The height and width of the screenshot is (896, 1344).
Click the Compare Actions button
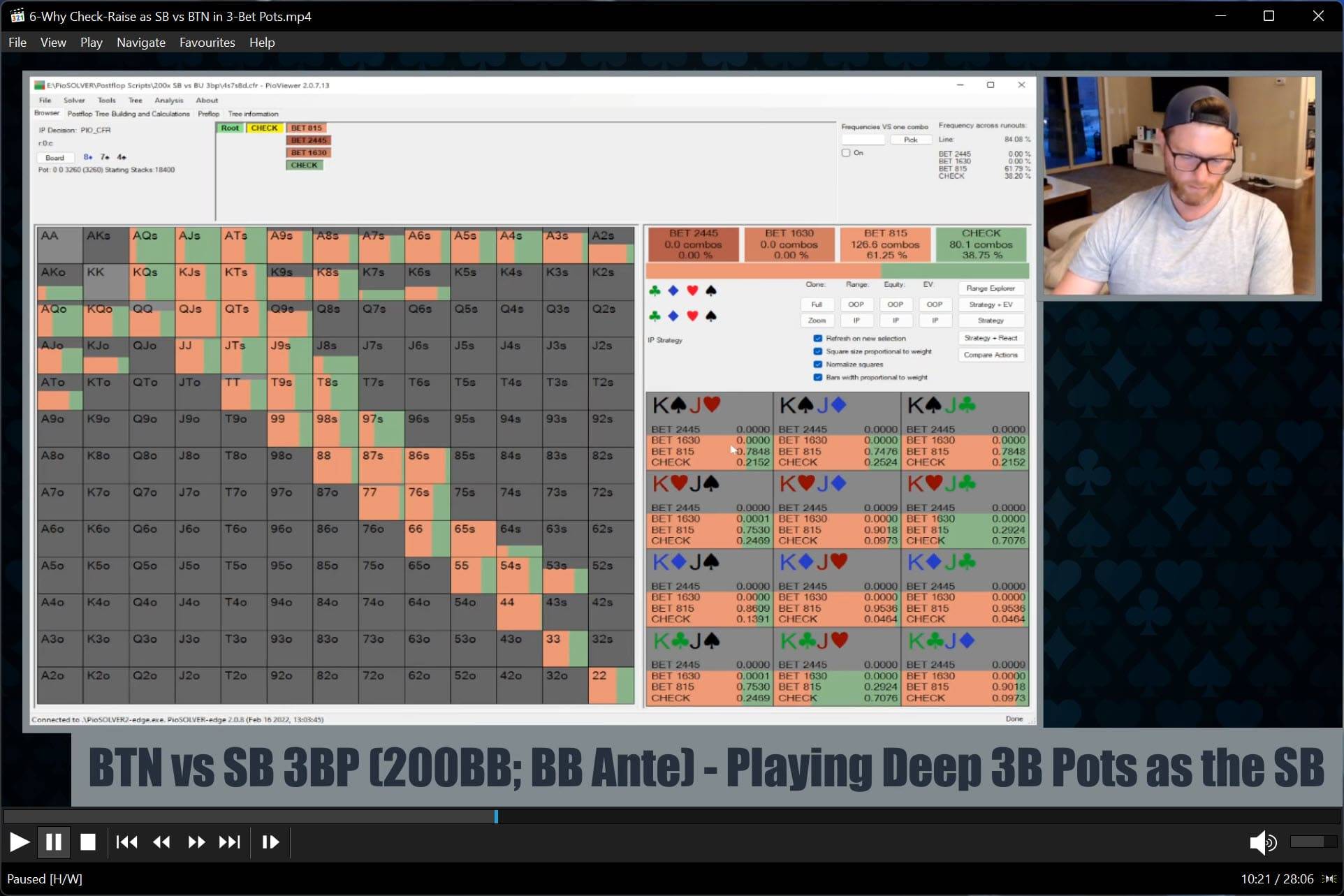(991, 354)
